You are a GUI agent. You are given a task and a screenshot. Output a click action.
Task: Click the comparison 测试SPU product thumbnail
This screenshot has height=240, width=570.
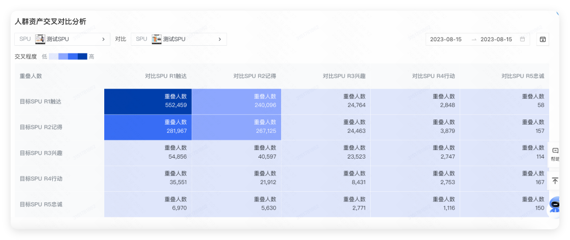coord(157,39)
